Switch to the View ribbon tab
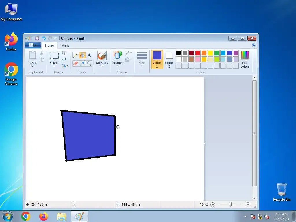 point(65,45)
